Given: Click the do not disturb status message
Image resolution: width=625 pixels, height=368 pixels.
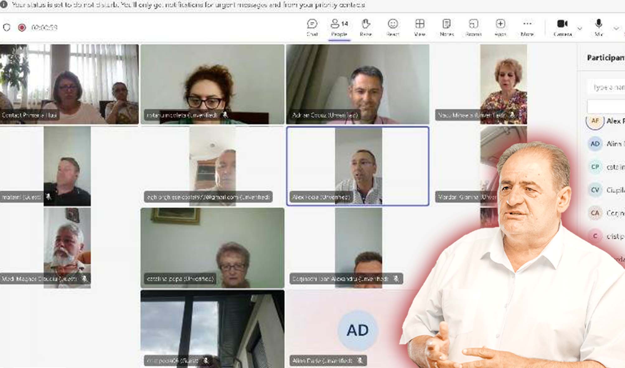Looking at the screenshot, I should coord(188,5).
